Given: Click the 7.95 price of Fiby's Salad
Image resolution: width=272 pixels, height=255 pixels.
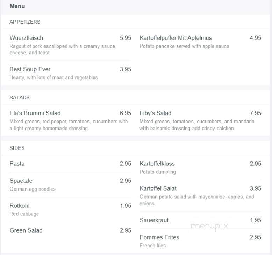Looking at the screenshot, I should point(255,113).
